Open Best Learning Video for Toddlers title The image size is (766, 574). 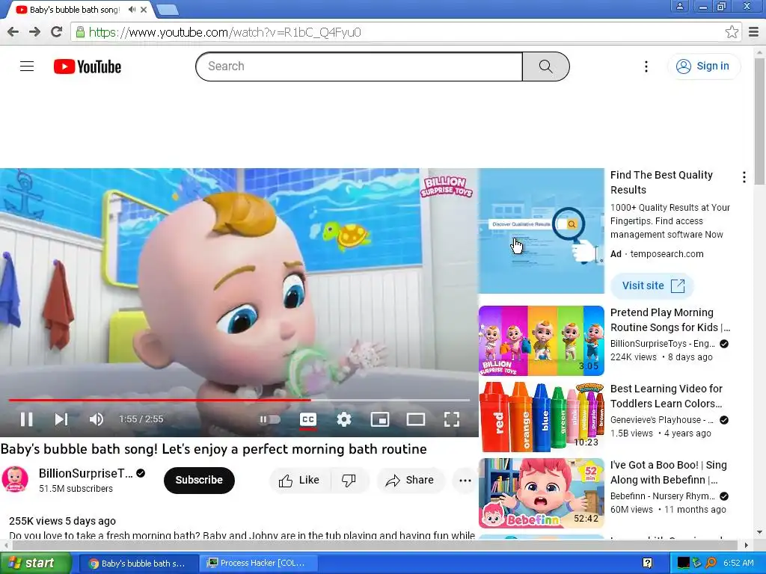pyautogui.click(x=667, y=396)
